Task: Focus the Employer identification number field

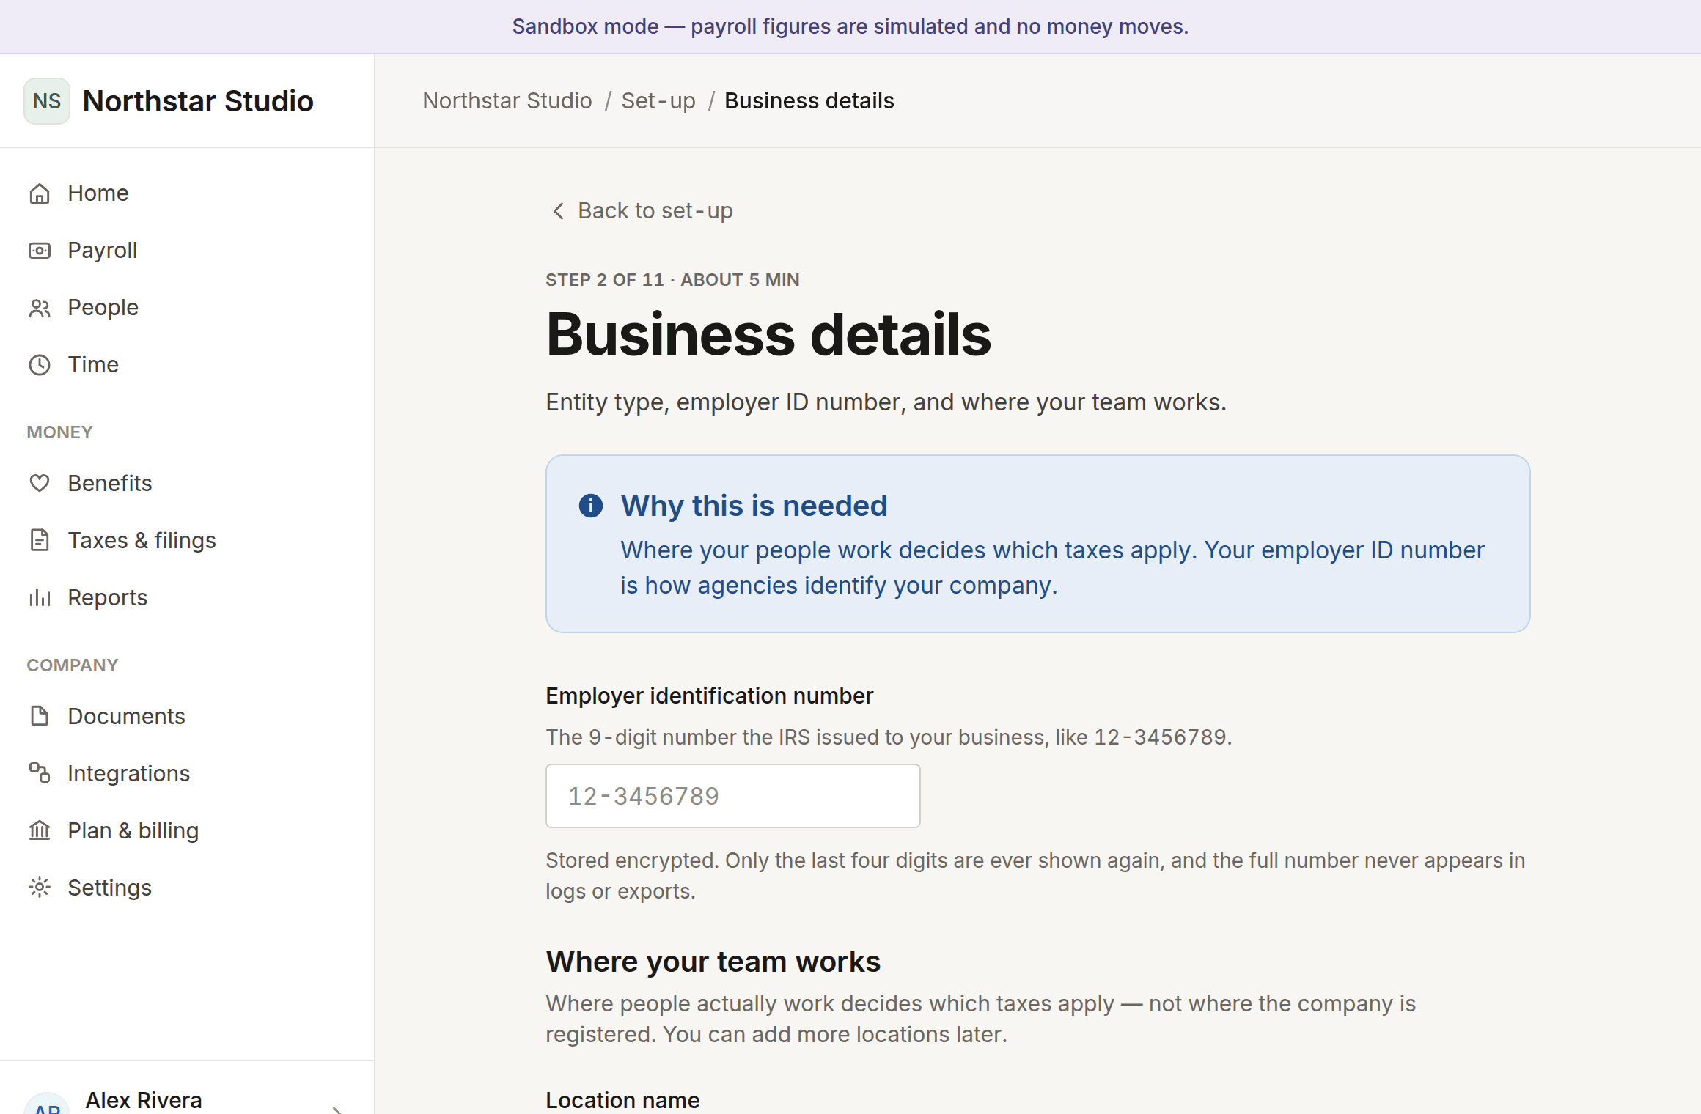Action: [733, 796]
